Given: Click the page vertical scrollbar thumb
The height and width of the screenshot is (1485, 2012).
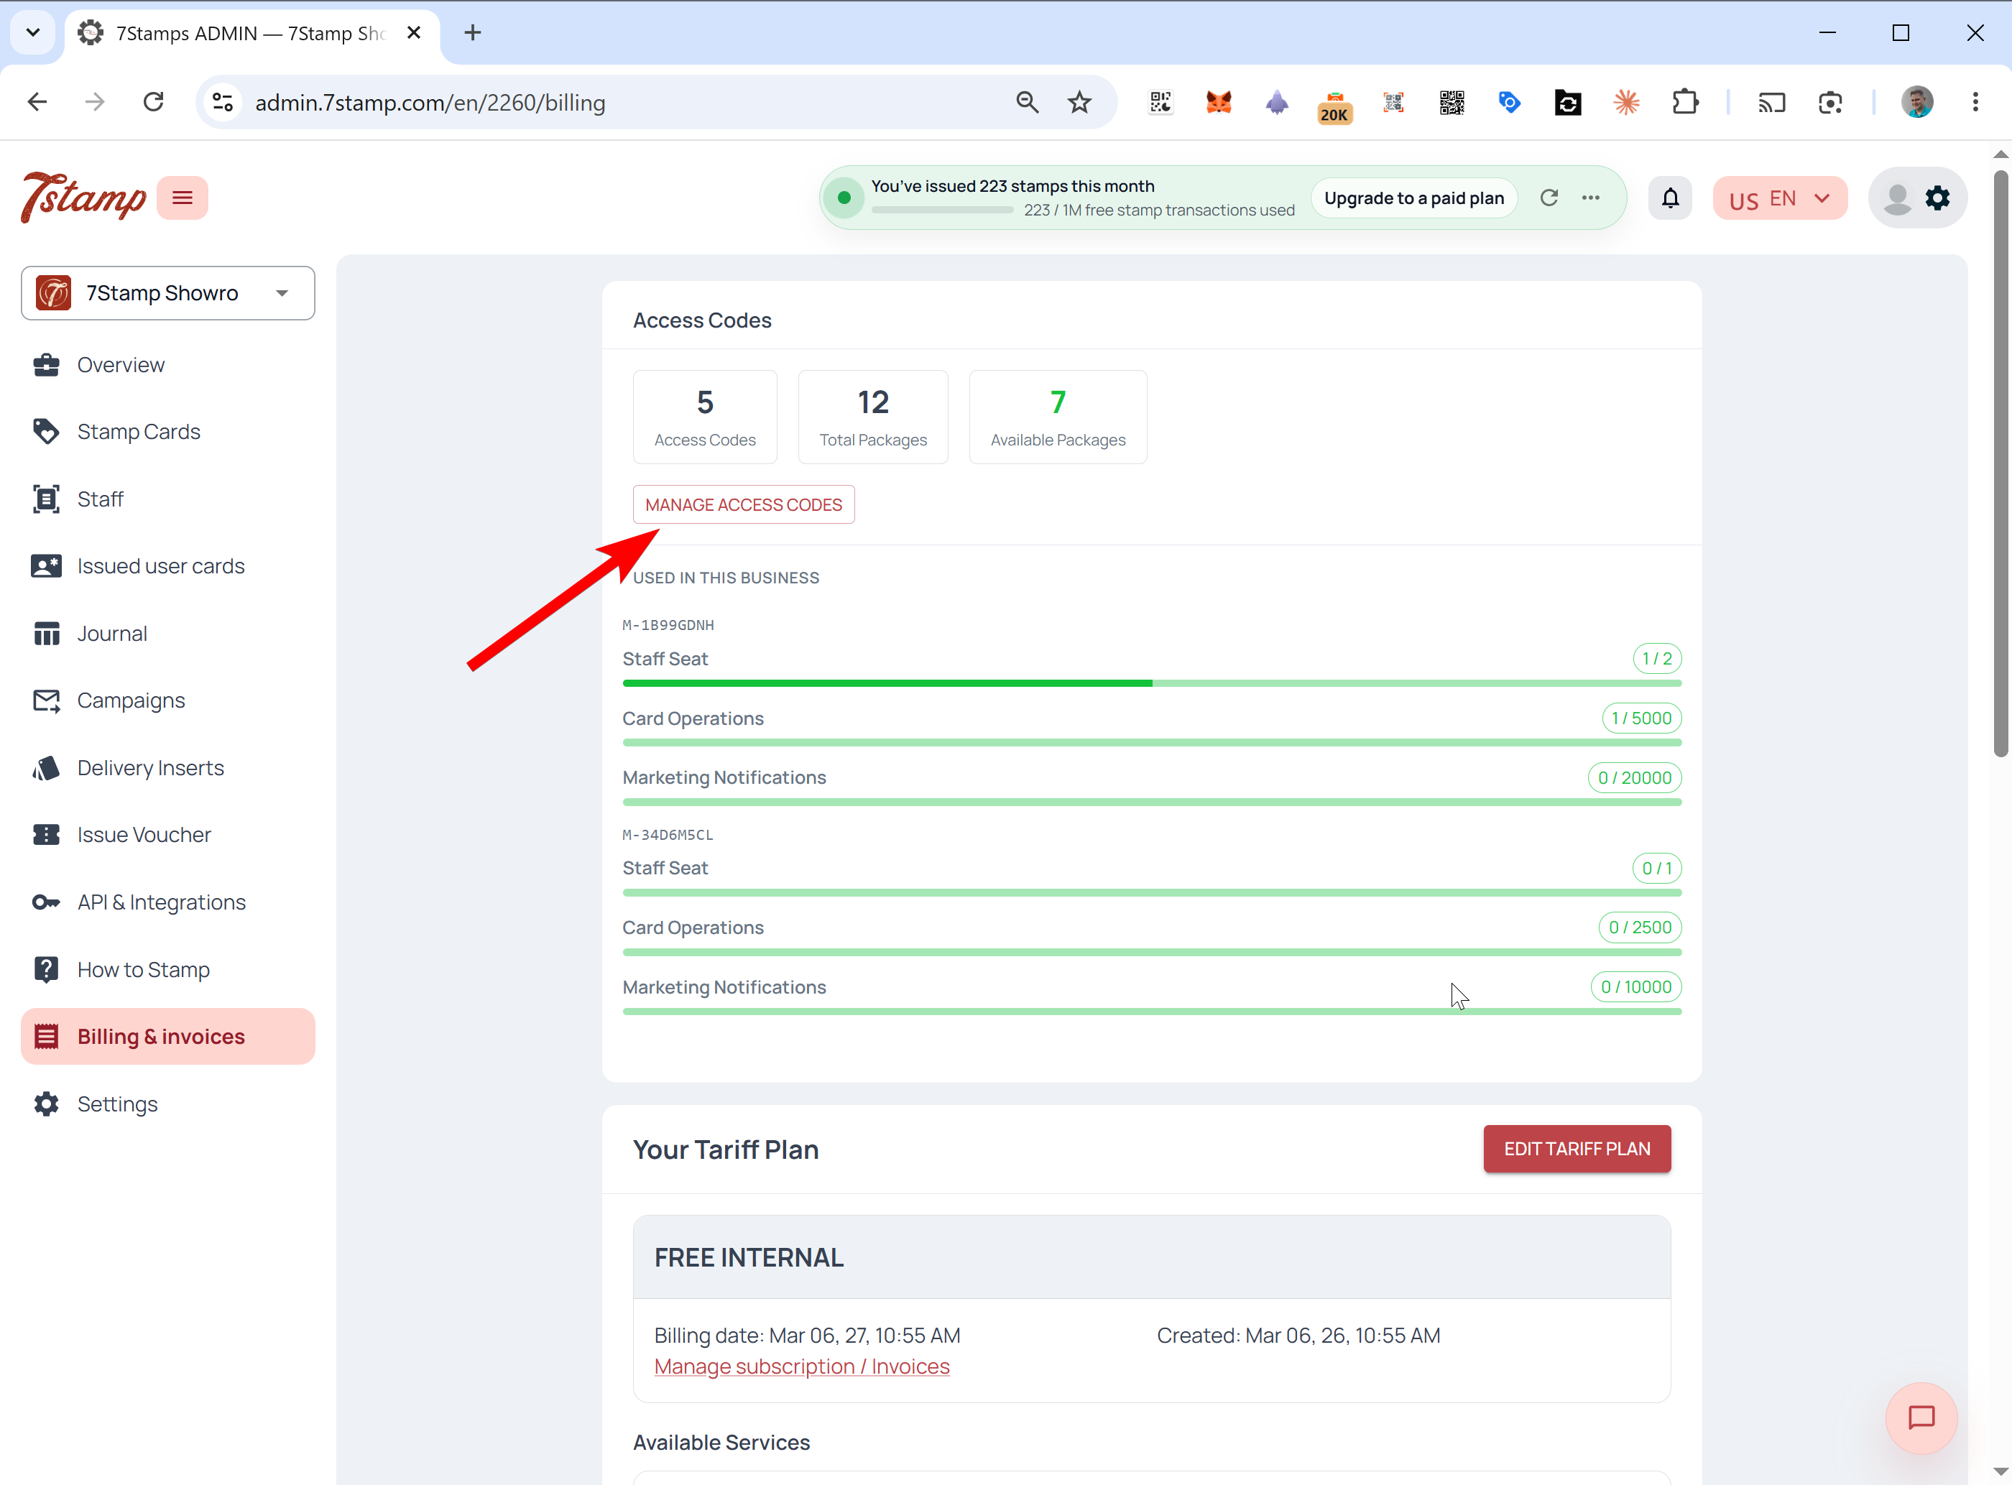Looking at the screenshot, I should point(2001,463).
